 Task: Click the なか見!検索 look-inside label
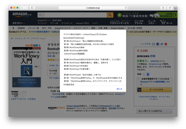[x=33, y=45]
